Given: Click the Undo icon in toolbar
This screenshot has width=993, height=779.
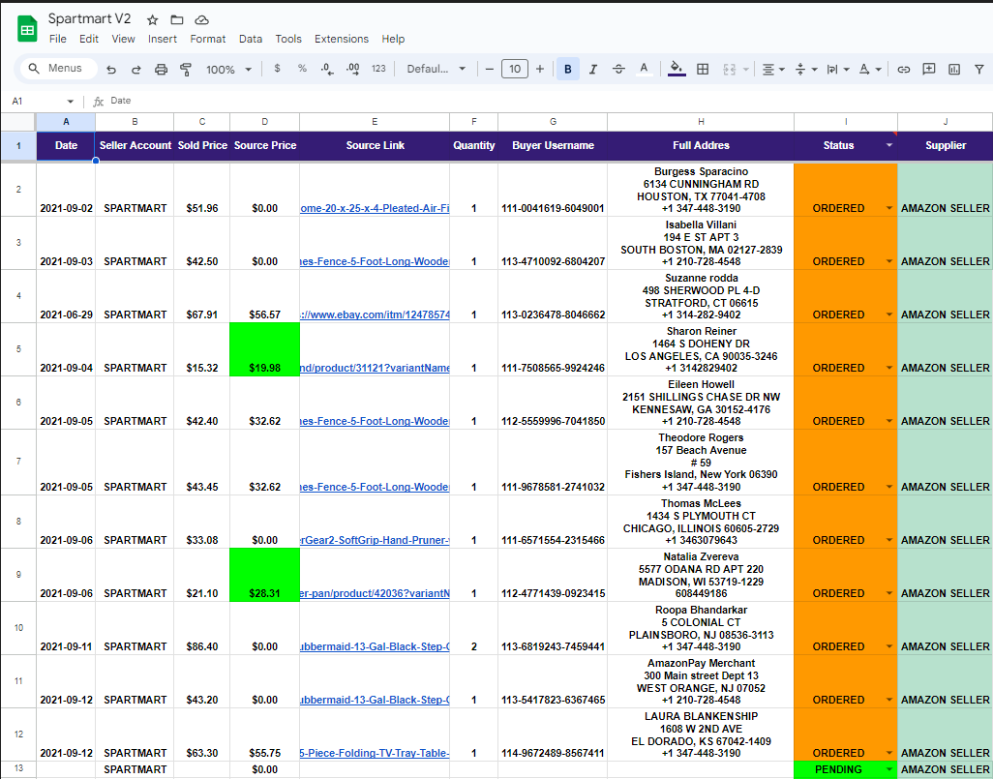Looking at the screenshot, I should [111, 69].
